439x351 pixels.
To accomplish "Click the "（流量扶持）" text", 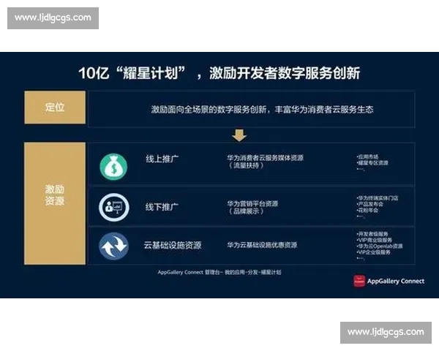I will click(x=246, y=165).
